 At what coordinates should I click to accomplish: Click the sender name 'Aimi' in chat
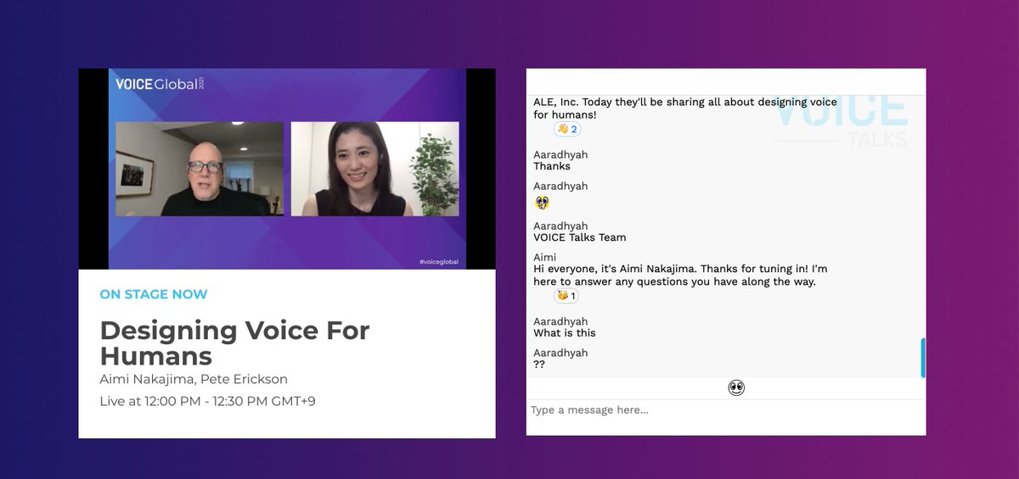pyautogui.click(x=545, y=257)
